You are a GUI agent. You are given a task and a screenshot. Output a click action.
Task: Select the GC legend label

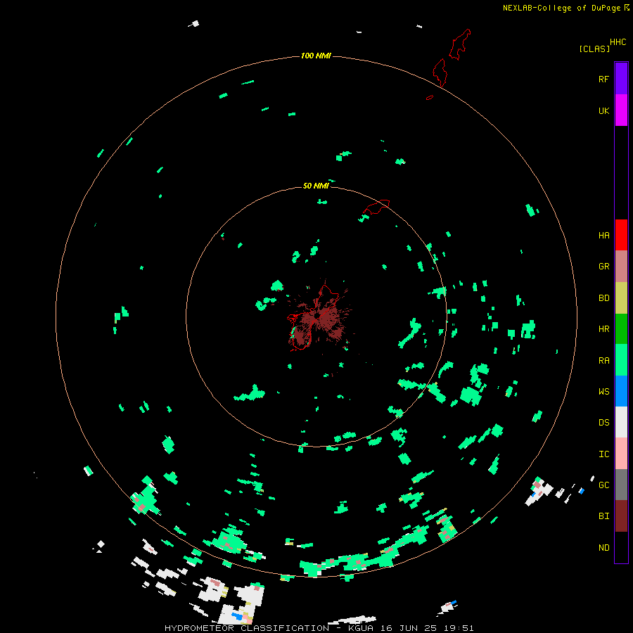coord(603,485)
